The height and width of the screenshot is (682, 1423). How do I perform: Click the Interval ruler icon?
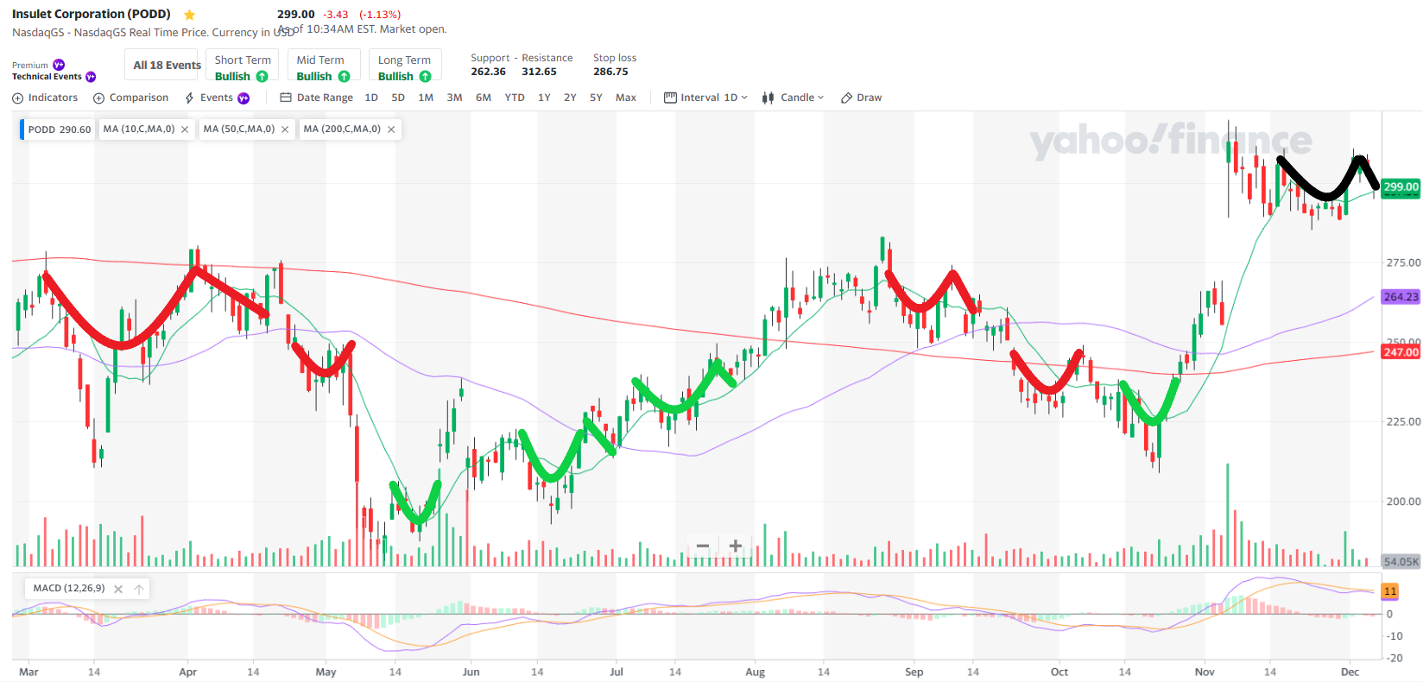click(x=670, y=98)
